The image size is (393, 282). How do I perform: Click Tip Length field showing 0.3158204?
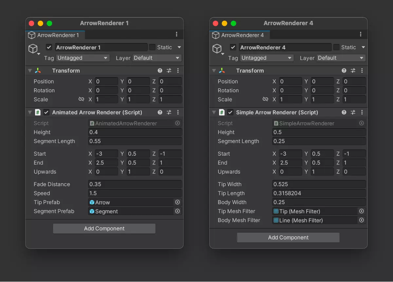319,193
